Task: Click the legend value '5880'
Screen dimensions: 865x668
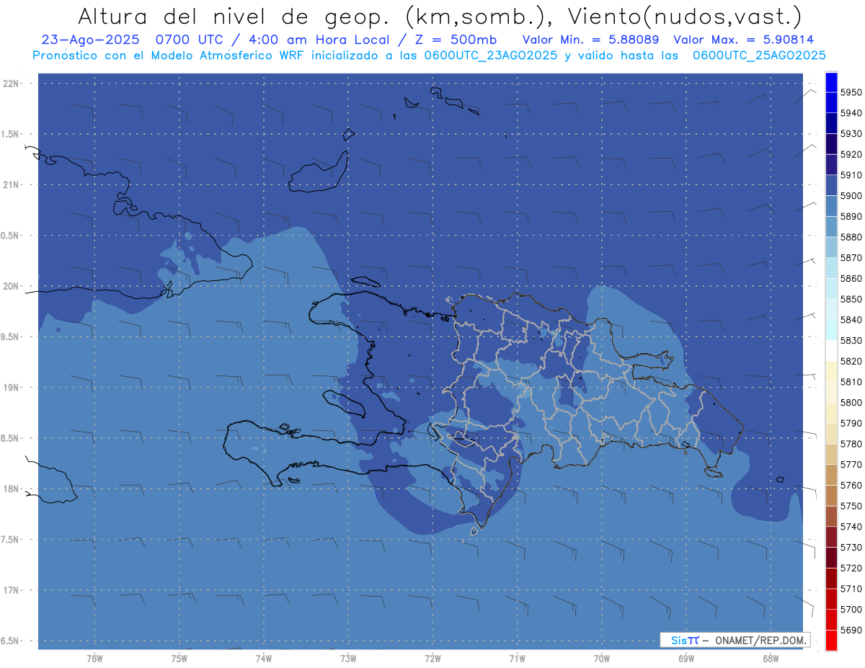Action: click(851, 237)
